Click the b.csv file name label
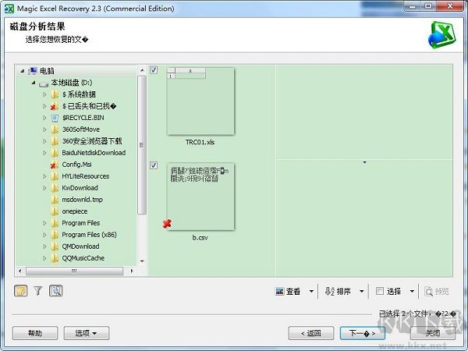This screenshot has width=468, height=351. pos(200,238)
